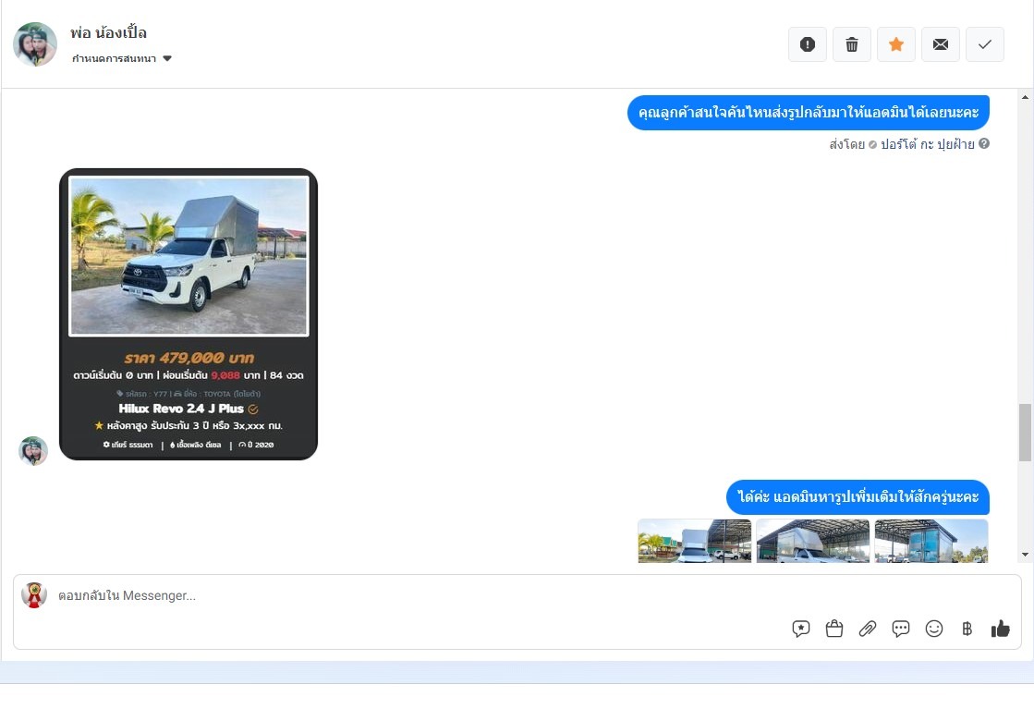Open พ่อ น้องเปิ้ล profile picture in header
Screen dimensions: 1034x709
[35, 44]
